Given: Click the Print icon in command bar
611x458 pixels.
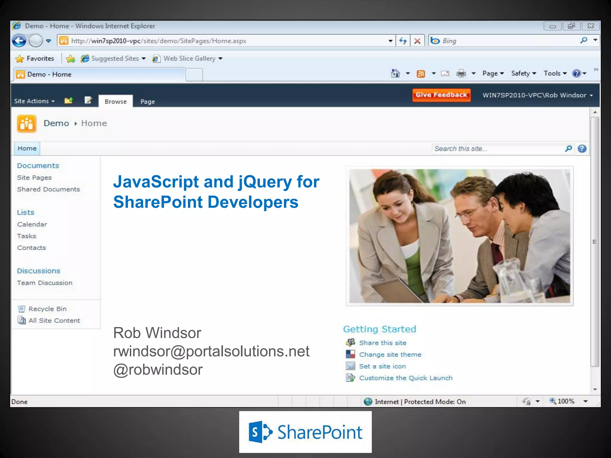Looking at the screenshot, I should pos(461,73).
